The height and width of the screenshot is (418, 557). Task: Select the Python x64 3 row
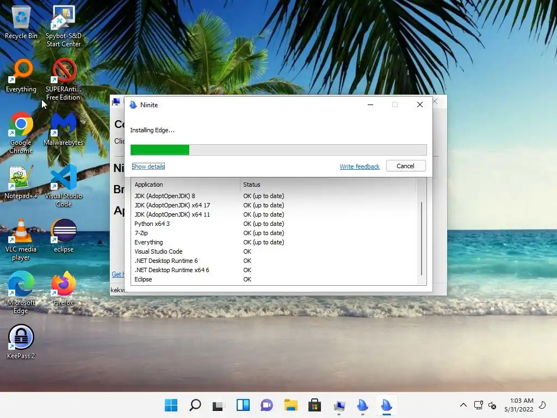point(273,224)
